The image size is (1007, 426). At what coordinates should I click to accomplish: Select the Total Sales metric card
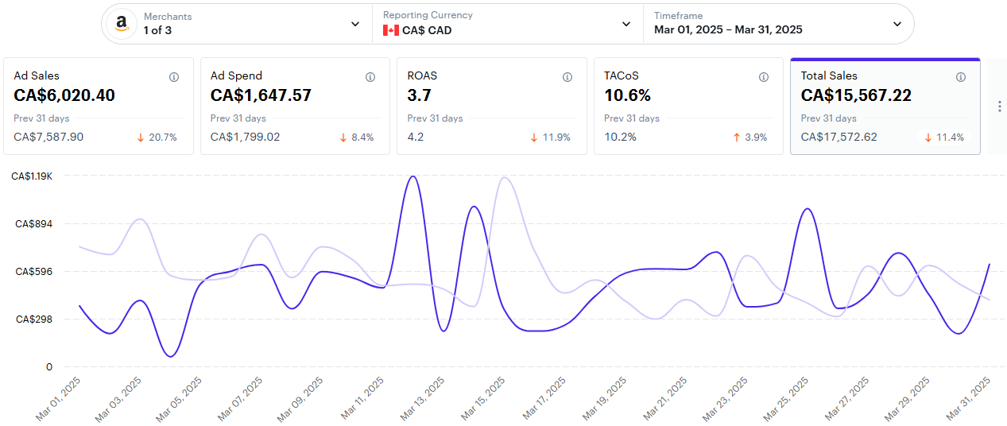click(x=885, y=106)
